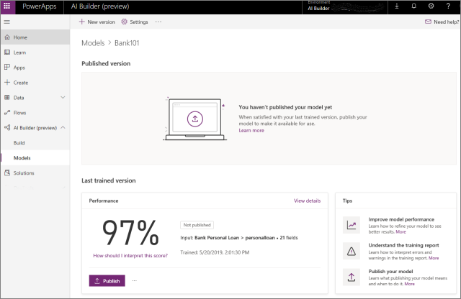Click the Publish your model upload icon
461x299 pixels.
point(352,277)
